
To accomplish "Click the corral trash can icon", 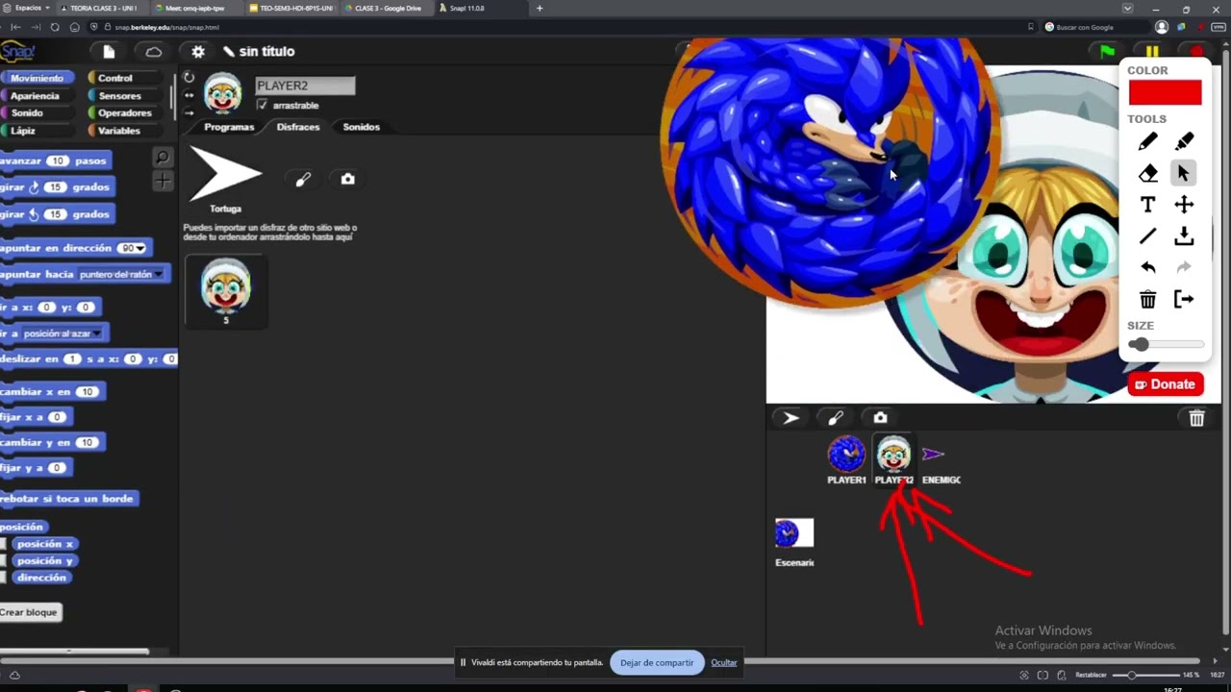I will (1196, 418).
